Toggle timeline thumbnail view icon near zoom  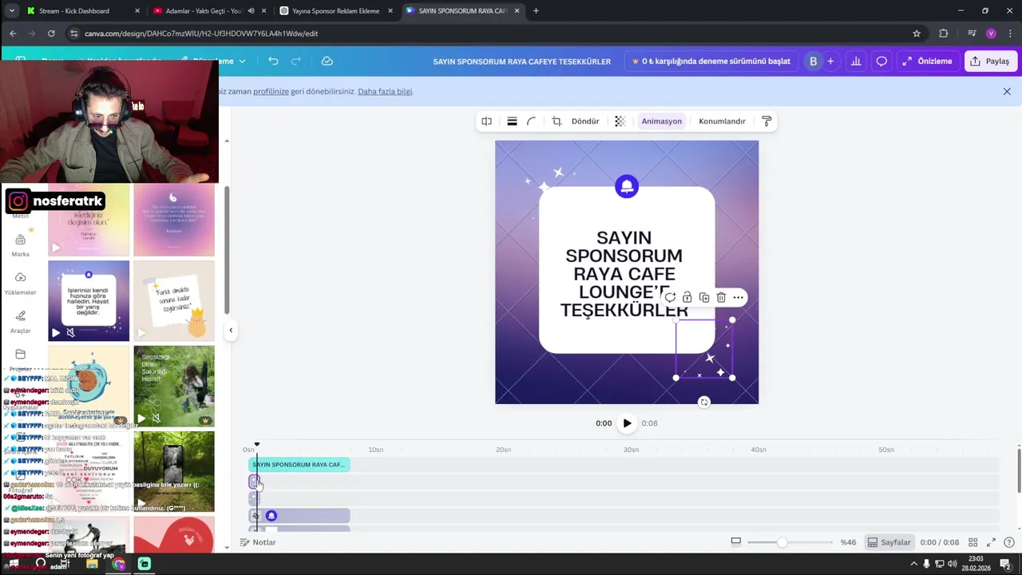[736, 542]
